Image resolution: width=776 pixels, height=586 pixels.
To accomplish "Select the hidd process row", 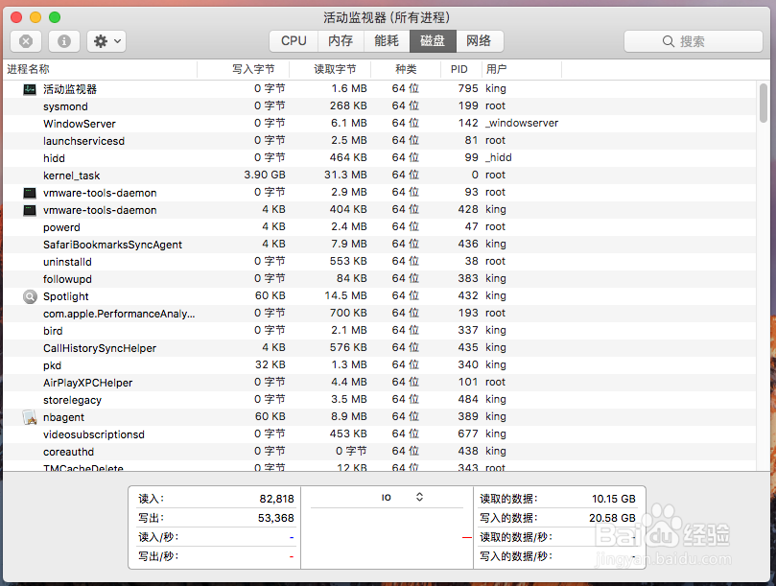I will [380, 158].
